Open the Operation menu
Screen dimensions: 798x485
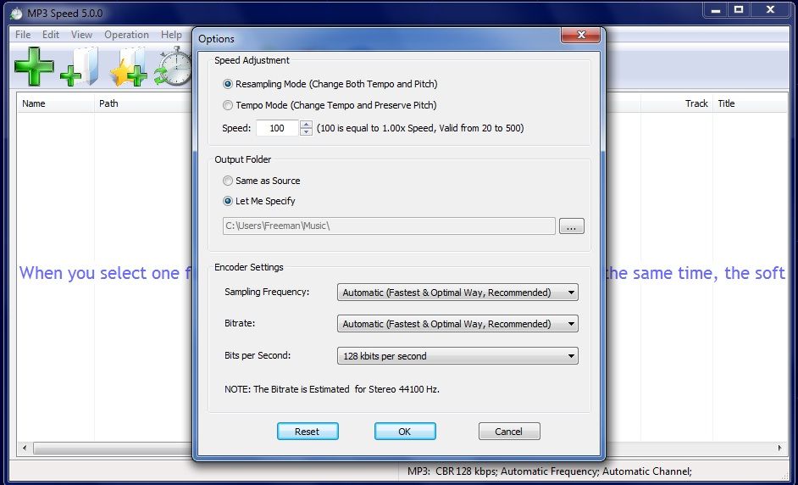click(x=127, y=35)
